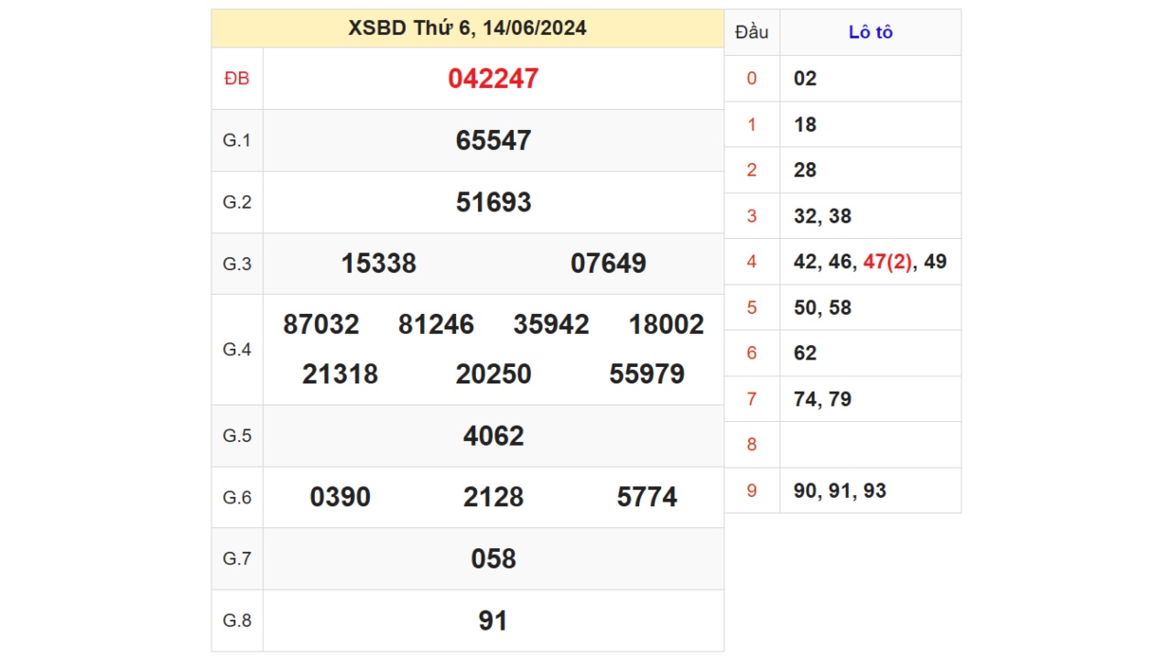Select special prize number 042247
Image resolution: width=1172 pixels, height=659 pixels.
(x=494, y=79)
